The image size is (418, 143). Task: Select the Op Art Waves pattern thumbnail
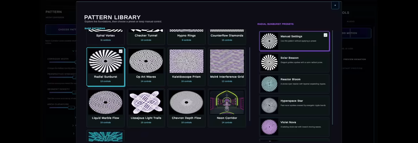click(146, 61)
